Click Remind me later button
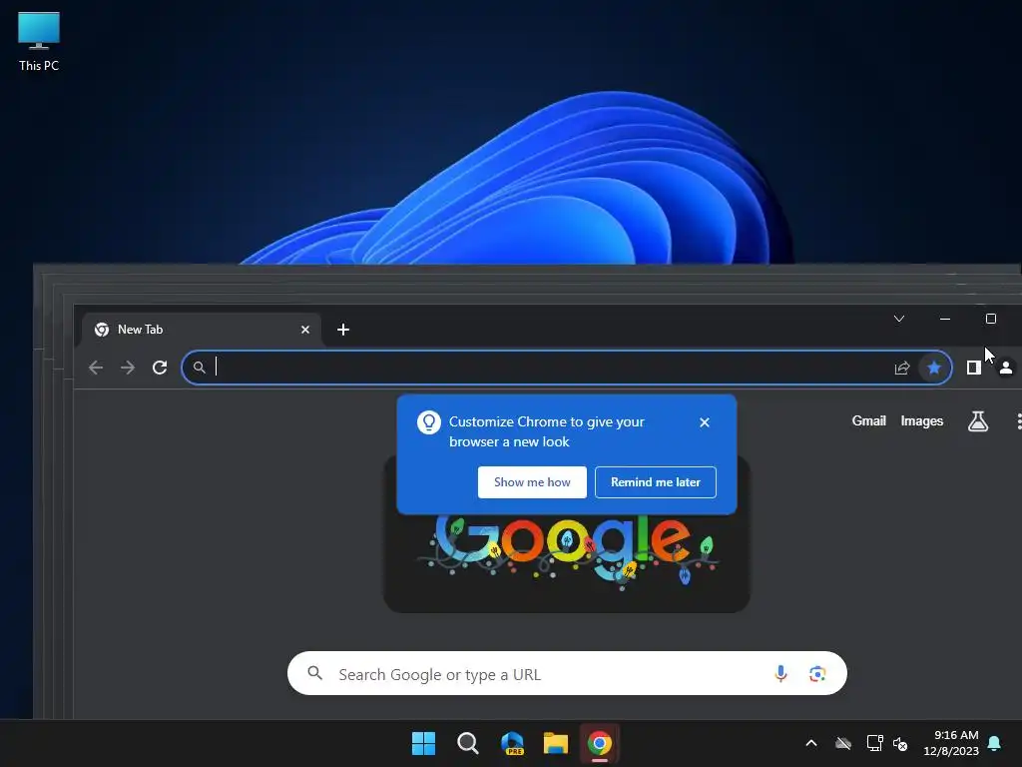Image resolution: width=1022 pixels, height=767 pixels. tap(655, 482)
